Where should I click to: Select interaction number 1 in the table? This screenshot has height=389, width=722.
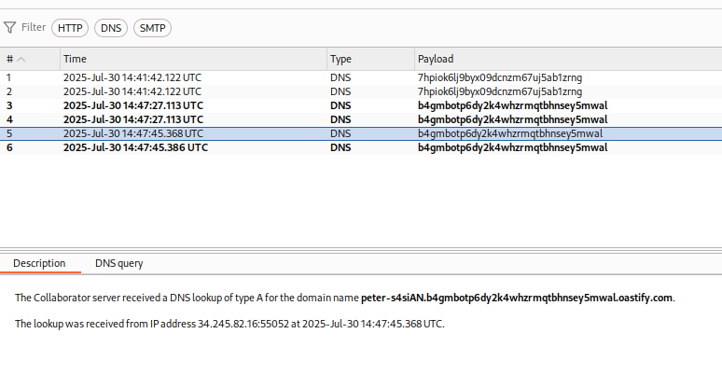(9, 77)
